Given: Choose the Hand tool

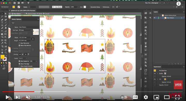Looking at the screenshot, I should click(2, 53).
